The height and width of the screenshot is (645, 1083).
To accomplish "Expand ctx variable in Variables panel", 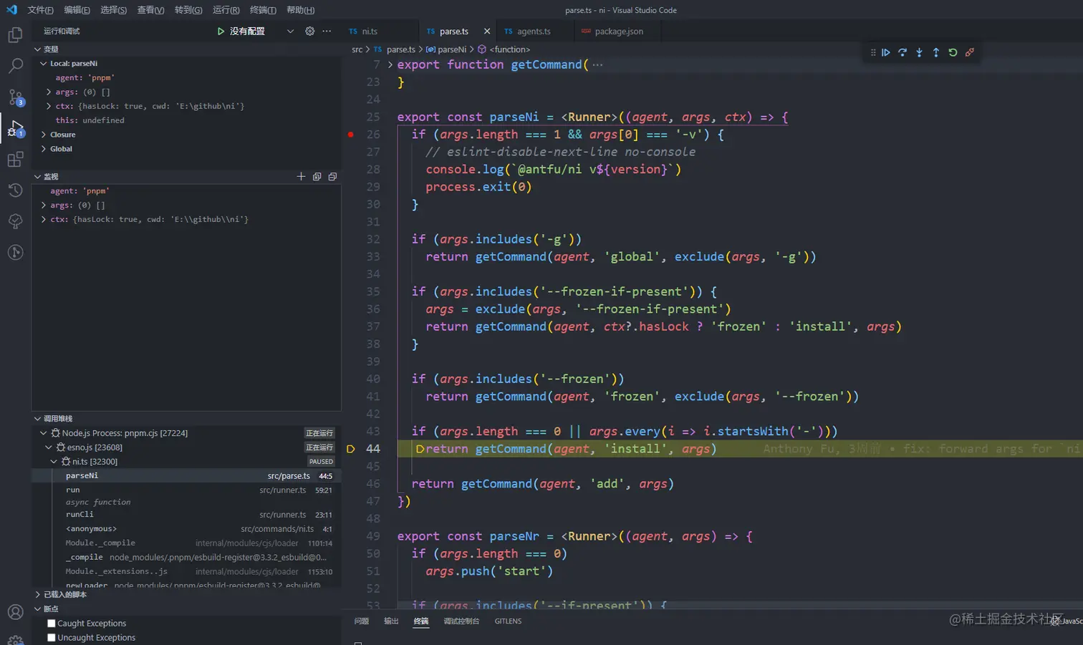I will (49, 106).
